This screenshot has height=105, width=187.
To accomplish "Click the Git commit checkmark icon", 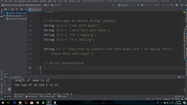I will tap(164, 5).
